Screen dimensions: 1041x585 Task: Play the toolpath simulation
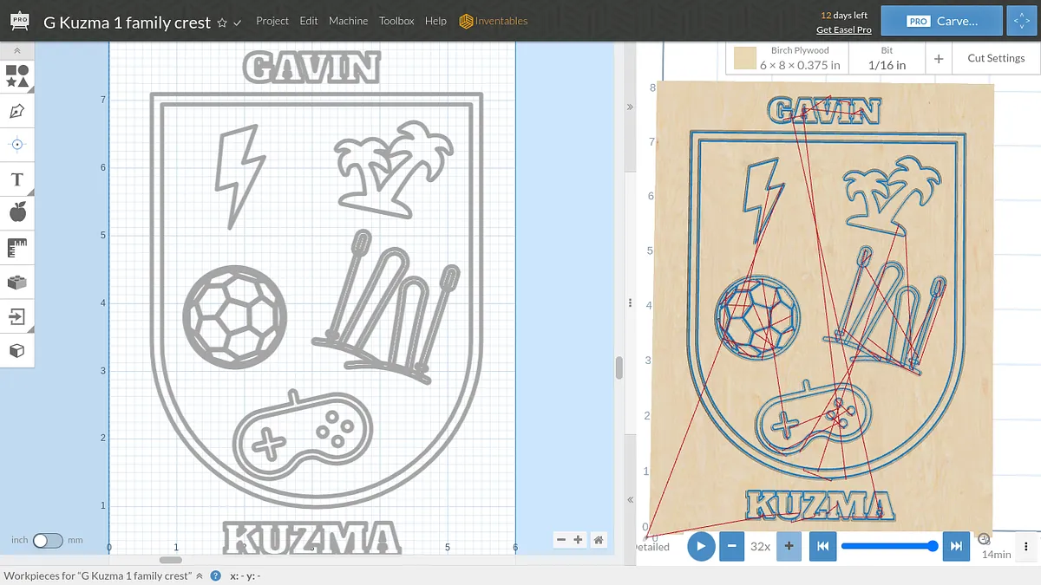point(701,546)
